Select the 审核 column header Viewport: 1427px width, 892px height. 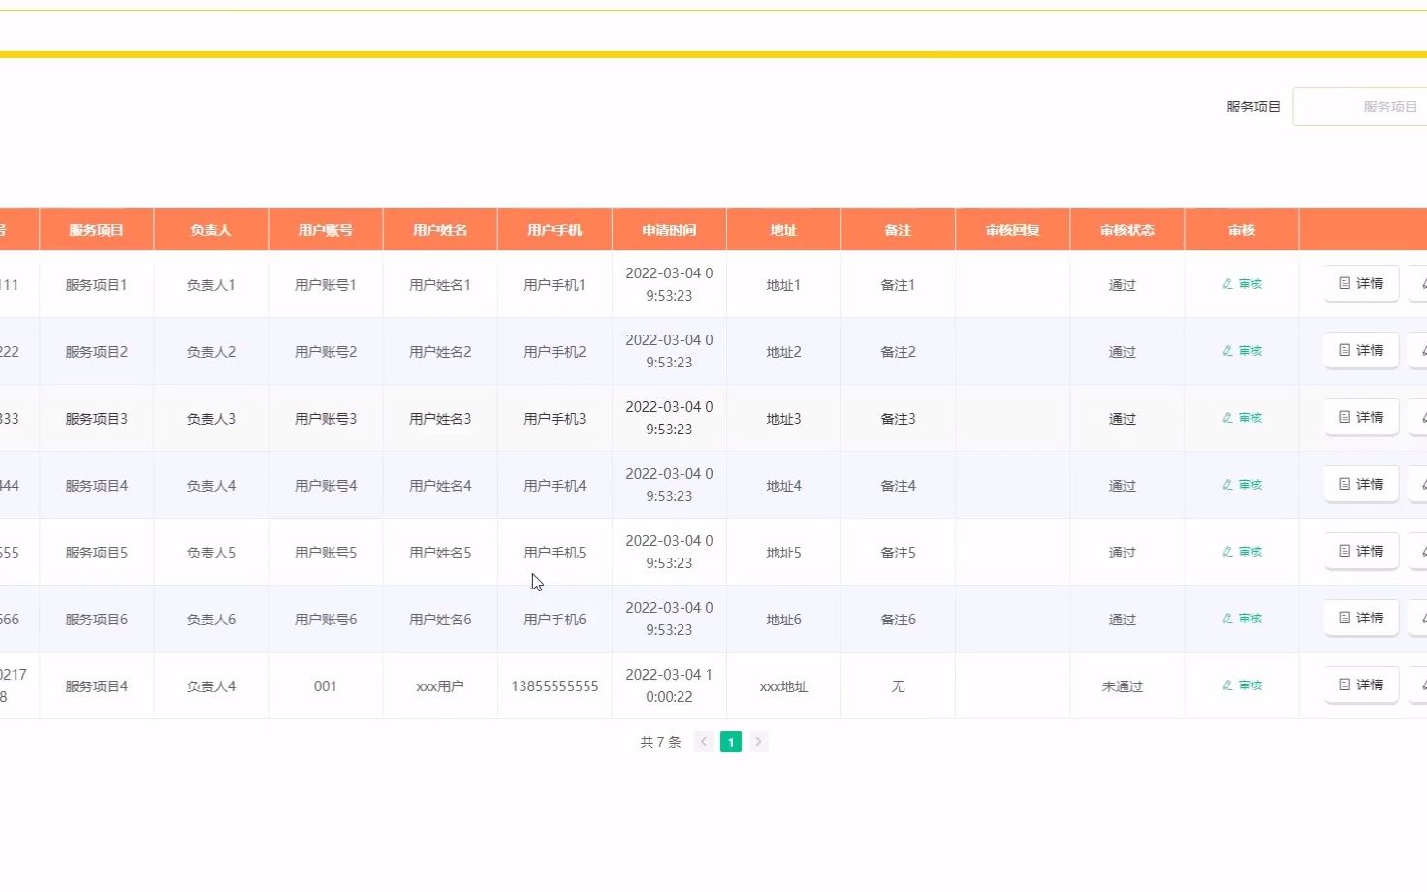click(1242, 230)
